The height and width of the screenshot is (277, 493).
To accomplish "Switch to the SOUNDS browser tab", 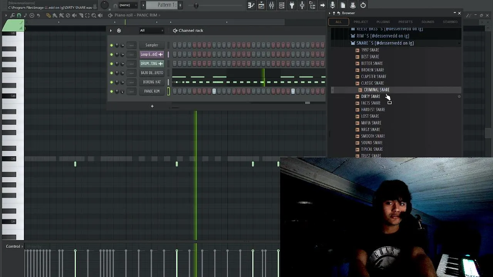I will [x=428, y=22].
